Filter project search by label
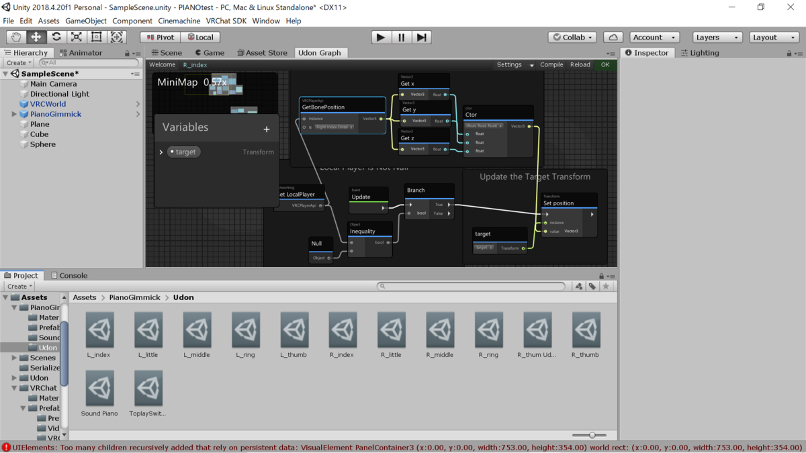 point(592,286)
